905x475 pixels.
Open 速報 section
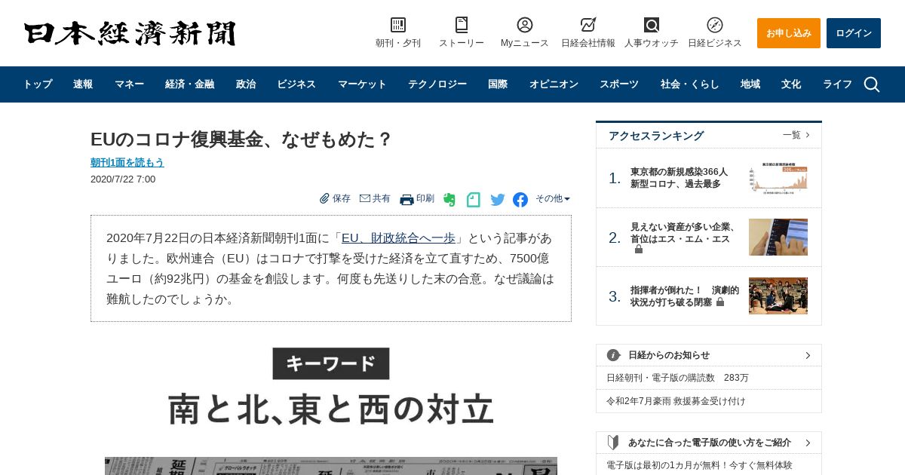[x=83, y=84]
